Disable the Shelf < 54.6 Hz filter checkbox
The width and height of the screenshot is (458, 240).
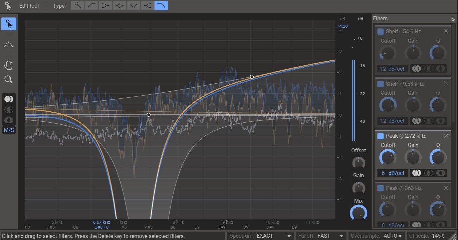point(380,31)
